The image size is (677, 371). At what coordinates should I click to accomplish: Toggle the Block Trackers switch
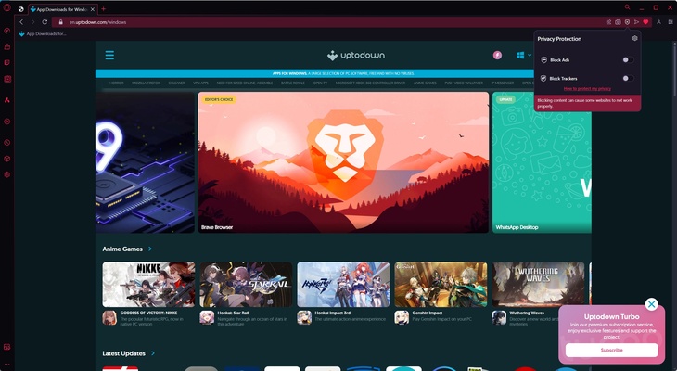(x=628, y=78)
